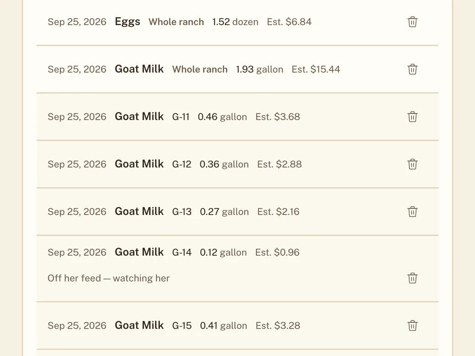Delete the G-15 Goat Milk record
The height and width of the screenshot is (356, 475).
(412, 325)
